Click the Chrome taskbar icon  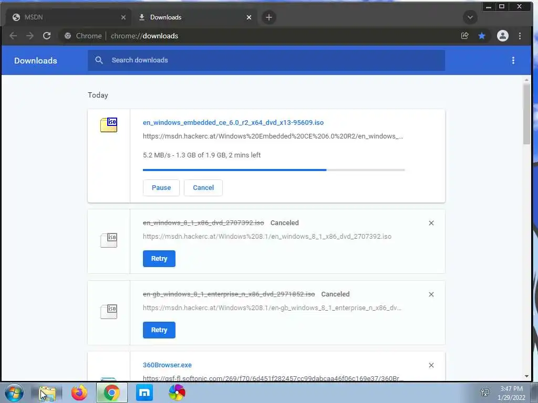point(111,393)
